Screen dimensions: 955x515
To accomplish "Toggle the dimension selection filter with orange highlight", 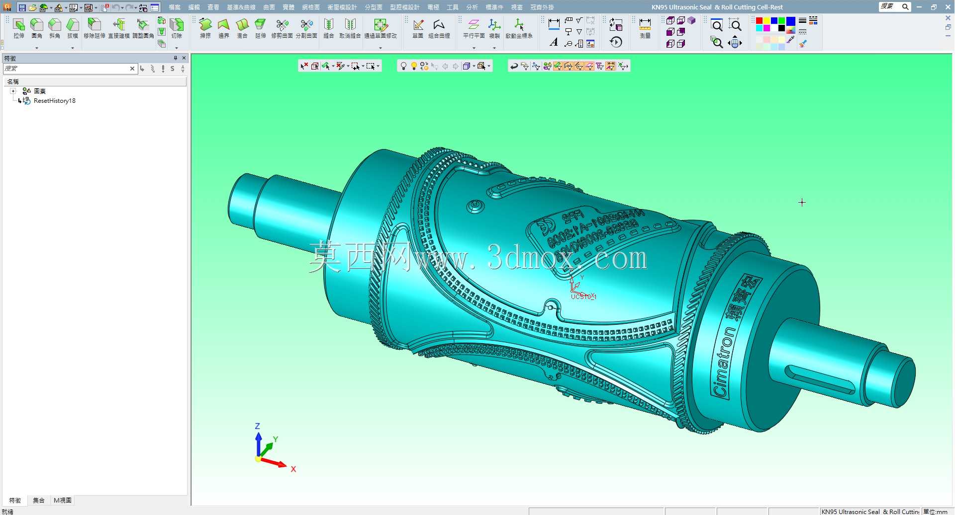I will pos(610,66).
